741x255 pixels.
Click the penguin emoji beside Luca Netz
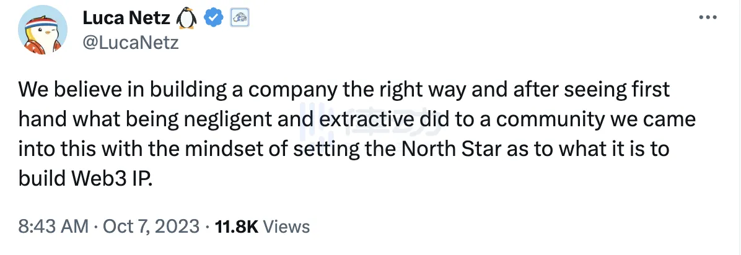(x=187, y=20)
